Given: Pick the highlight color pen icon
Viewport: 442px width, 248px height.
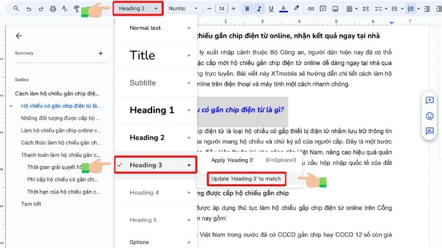Looking at the screenshot, I should point(296,8).
